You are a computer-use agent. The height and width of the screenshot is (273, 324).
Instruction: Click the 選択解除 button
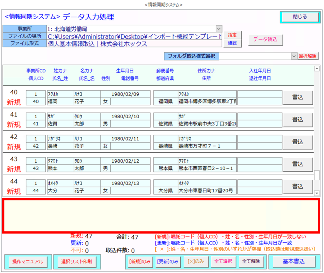[308, 56]
